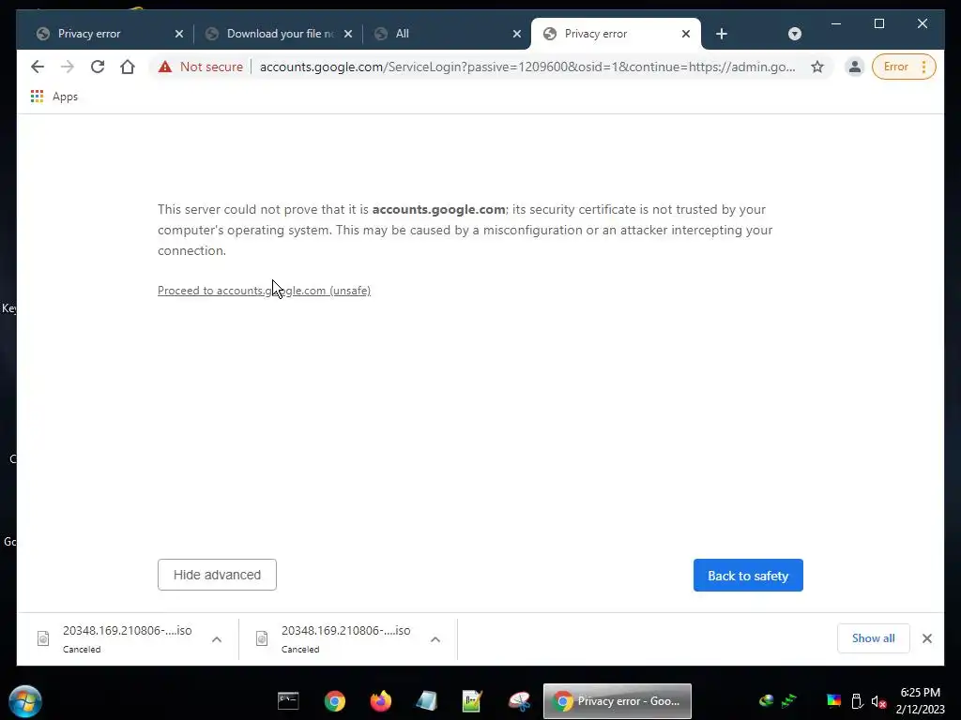The image size is (961, 720).
Task: Close the Download your file tab
Action: [348, 34]
